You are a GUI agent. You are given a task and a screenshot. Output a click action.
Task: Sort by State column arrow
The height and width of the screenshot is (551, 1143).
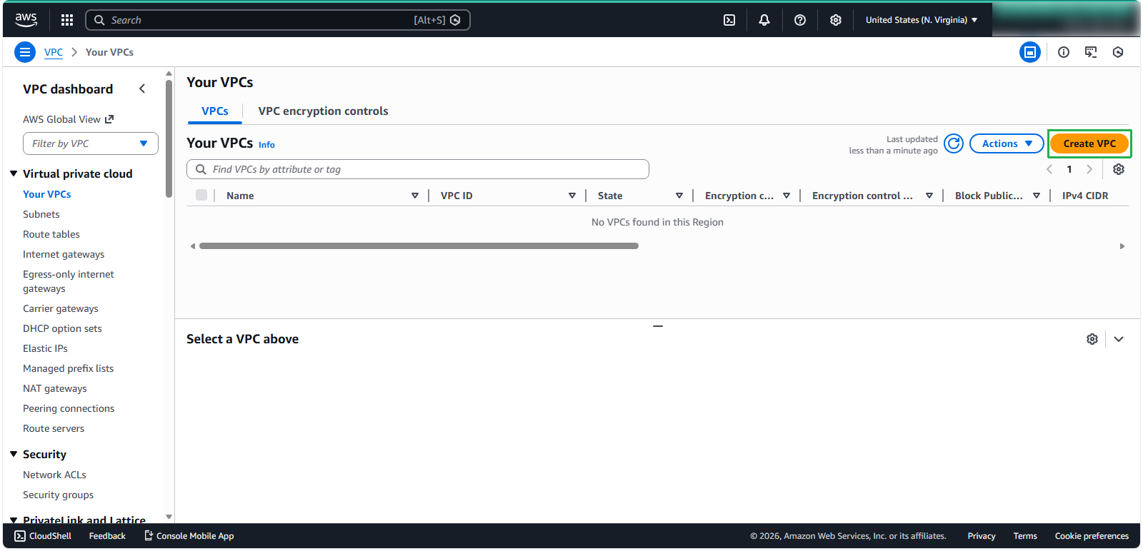(x=679, y=196)
